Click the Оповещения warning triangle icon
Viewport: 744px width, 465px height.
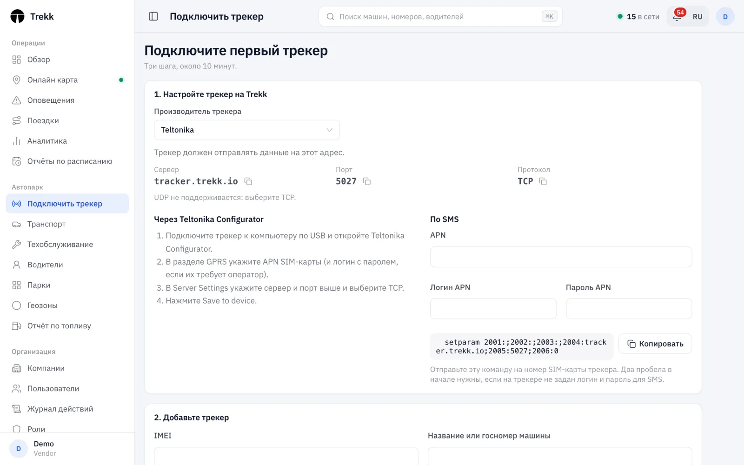point(17,100)
